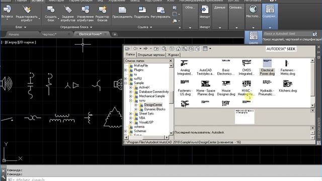Click the Поиск в Autodesk Seek field
This screenshot has height=181, width=322.
tap(287, 34)
